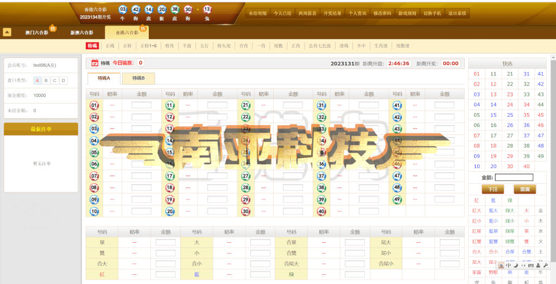
Task: Click the 下注 bet button in 快选
Action: point(493,190)
